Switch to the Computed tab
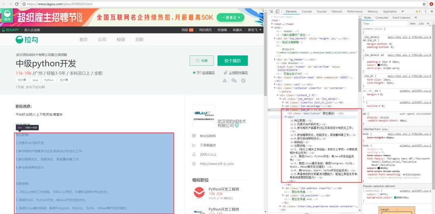Image resolution: width=435 pixels, height=214 pixels. (381, 17)
